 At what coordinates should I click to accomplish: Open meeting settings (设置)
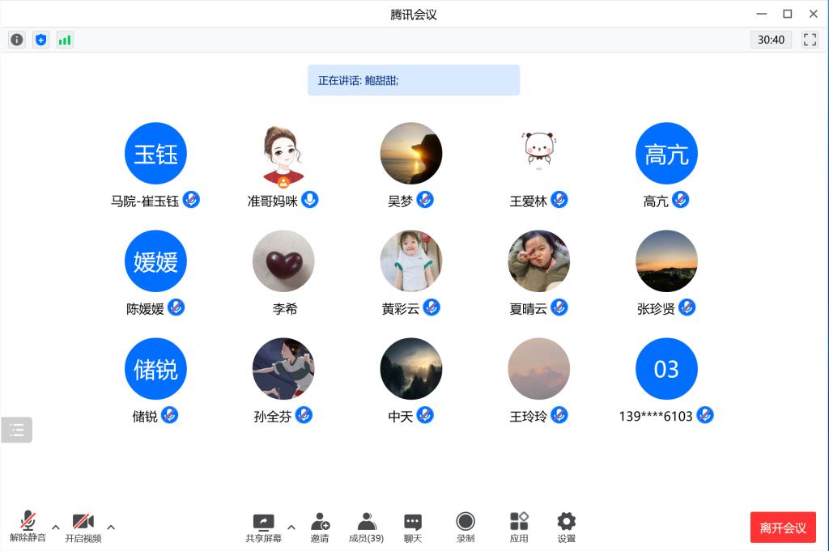tap(567, 527)
